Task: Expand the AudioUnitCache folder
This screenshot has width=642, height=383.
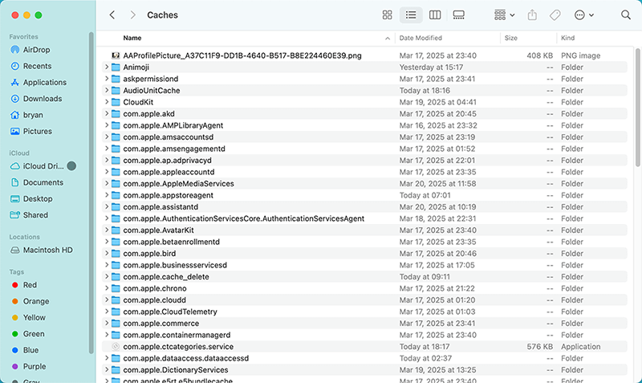Action: click(107, 90)
